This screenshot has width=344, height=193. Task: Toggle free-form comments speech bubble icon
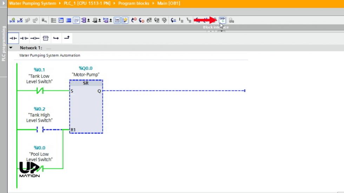click(x=76, y=20)
